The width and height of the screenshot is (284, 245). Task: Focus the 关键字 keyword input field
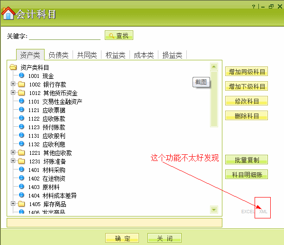[x=64, y=36]
